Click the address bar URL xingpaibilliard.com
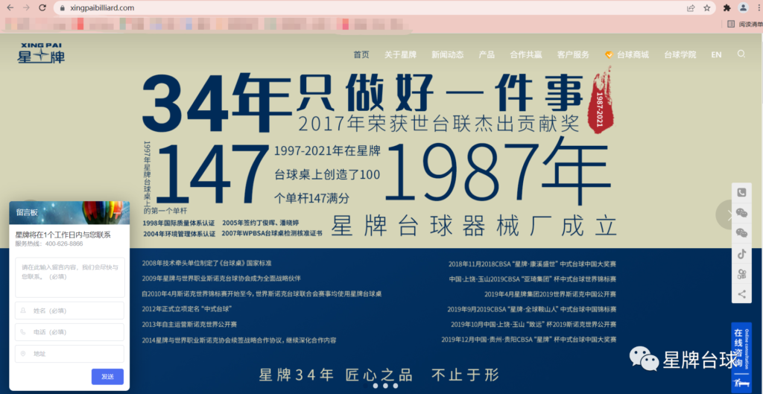The image size is (763, 394). point(102,8)
